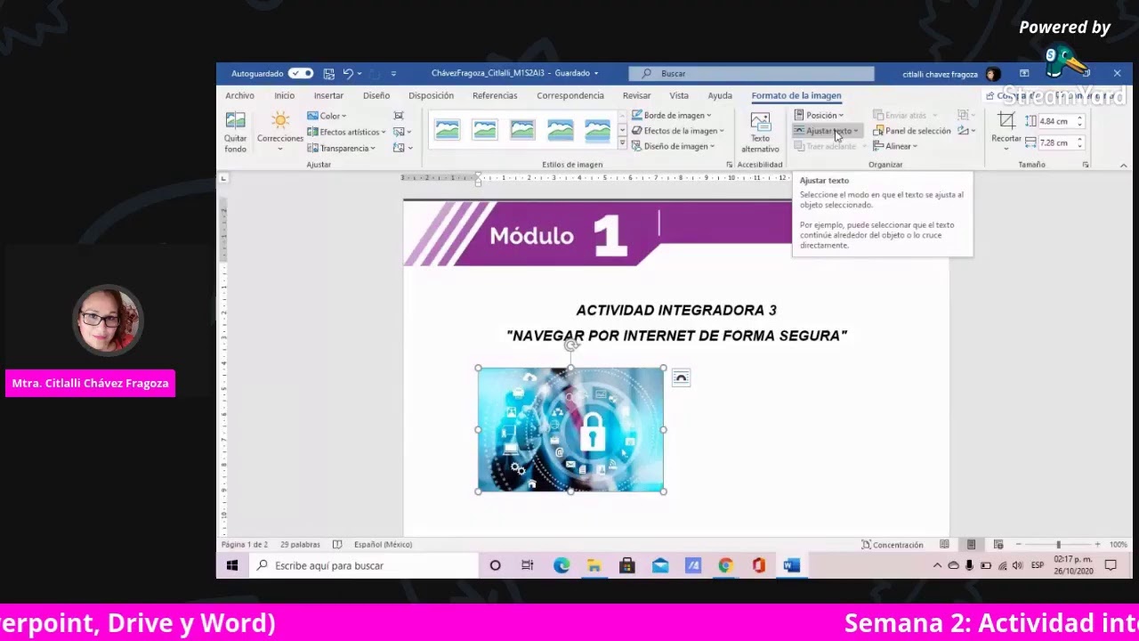Expand Efectos artísticos dropdown

pos(346,132)
